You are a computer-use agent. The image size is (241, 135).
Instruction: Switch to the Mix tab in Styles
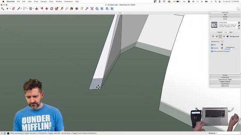[231, 32]
